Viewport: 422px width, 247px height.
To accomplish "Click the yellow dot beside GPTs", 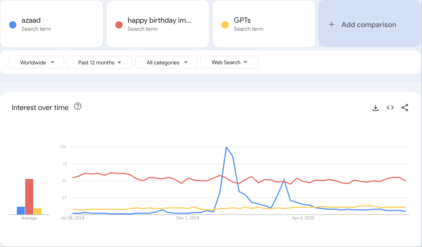I will point(225,25).
